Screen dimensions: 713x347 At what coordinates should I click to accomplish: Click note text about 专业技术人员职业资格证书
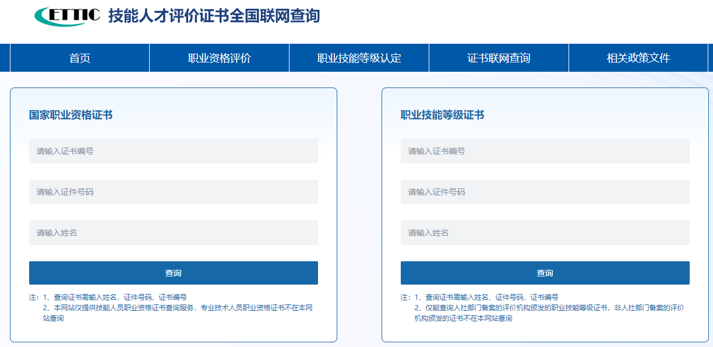(178, 313)
